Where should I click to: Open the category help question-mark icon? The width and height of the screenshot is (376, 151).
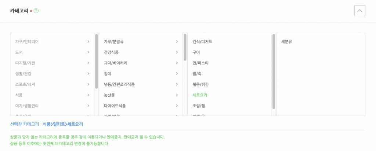pyautogui.click(x=36, y=11)
